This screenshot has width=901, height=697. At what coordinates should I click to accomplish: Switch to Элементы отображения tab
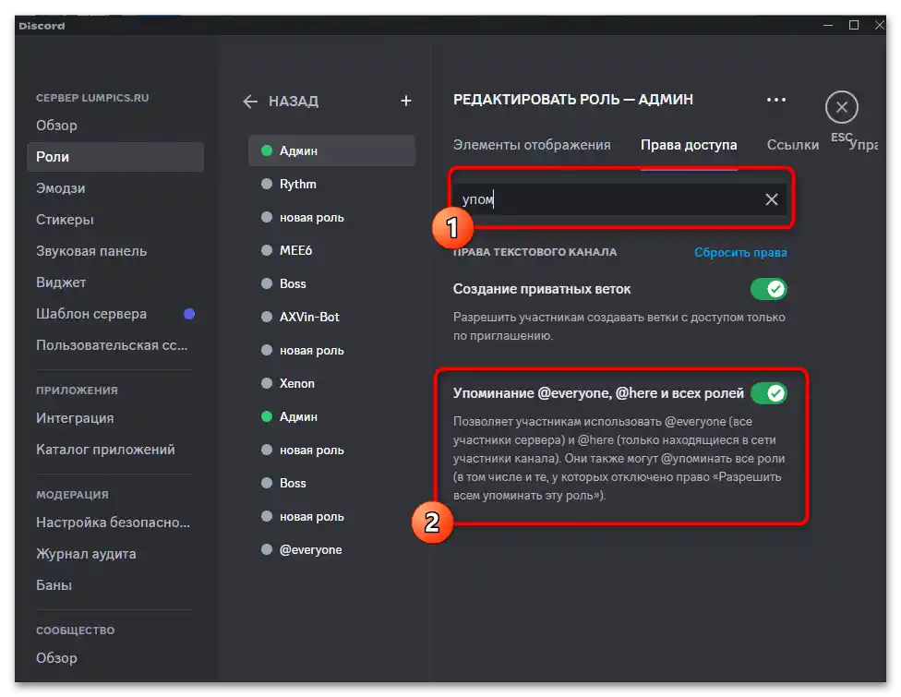532,145
